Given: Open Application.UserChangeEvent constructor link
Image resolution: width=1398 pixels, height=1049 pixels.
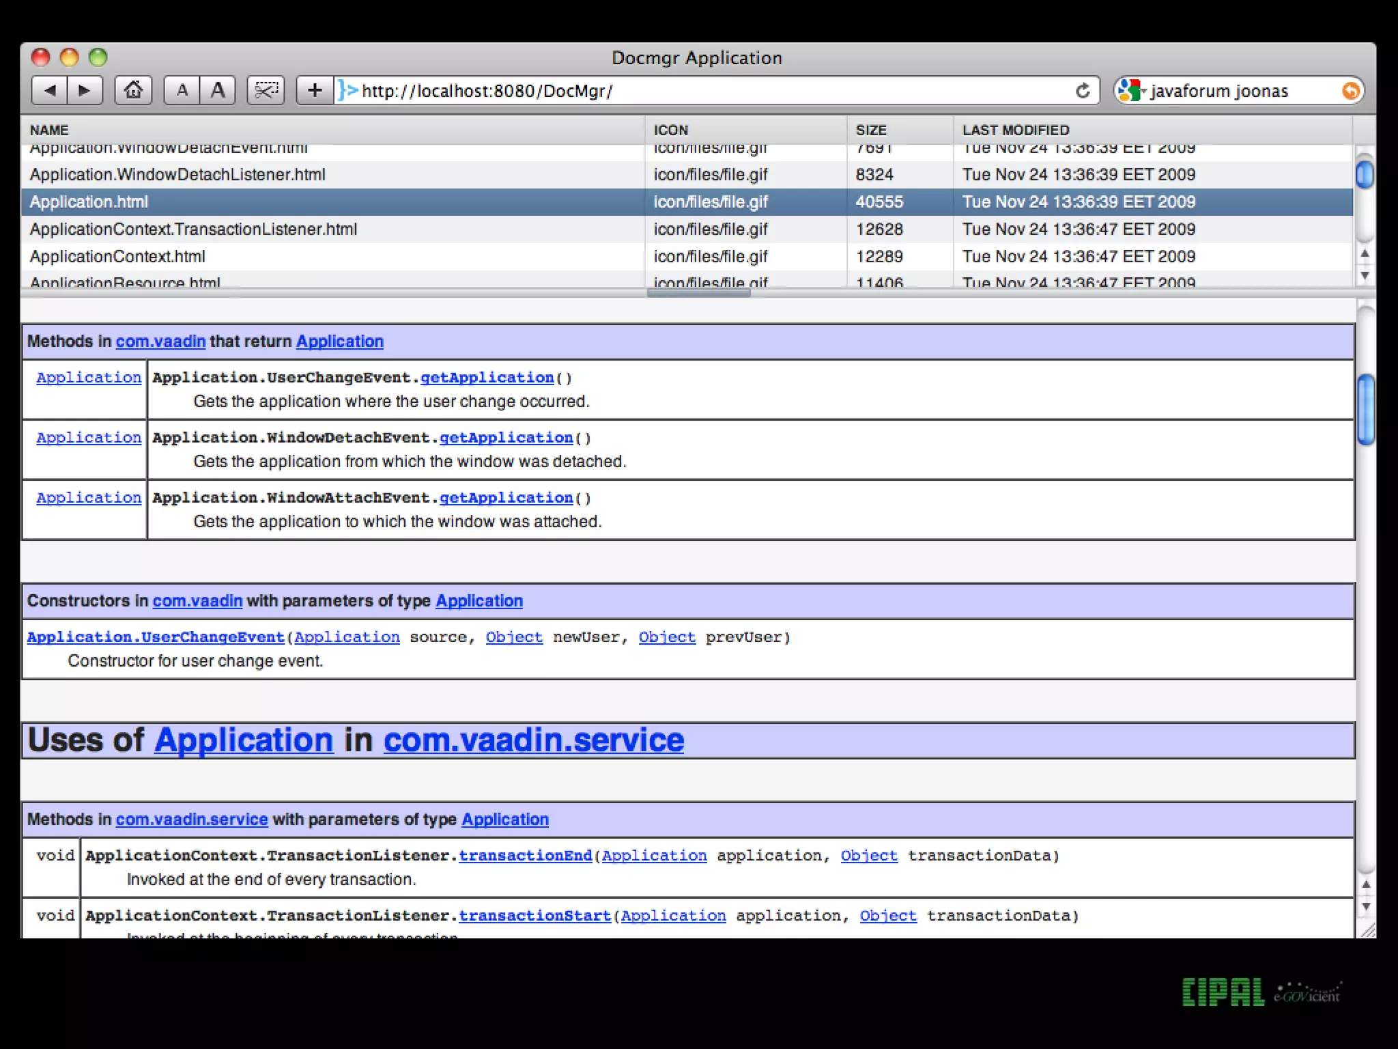Looking at the screenshot, I should click(x=156, y=637).
